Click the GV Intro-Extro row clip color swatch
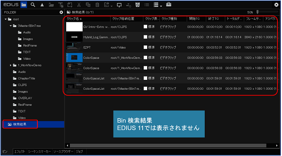The height and width of the screenshot is (156, 282). [x=146, y=27]
